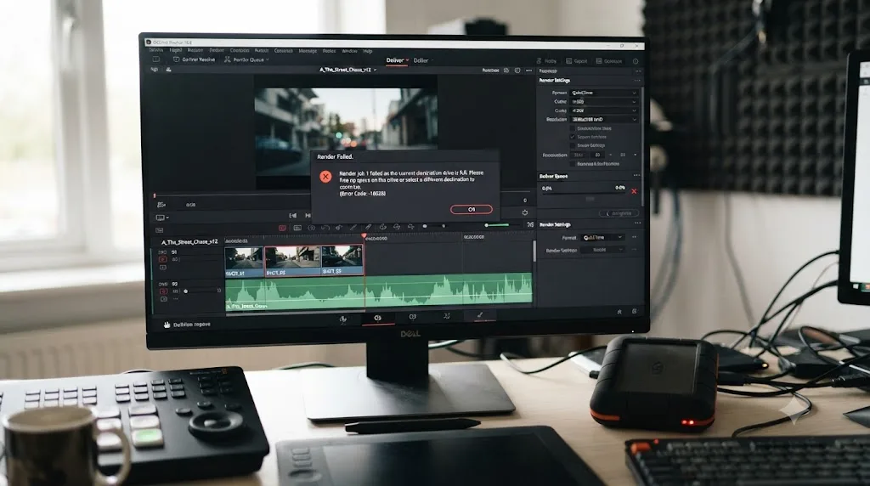The height and width of the screenshot is (486, 870).
Task: Select the red-underlined Deliver tab at the top center
Action: [398, 60]
